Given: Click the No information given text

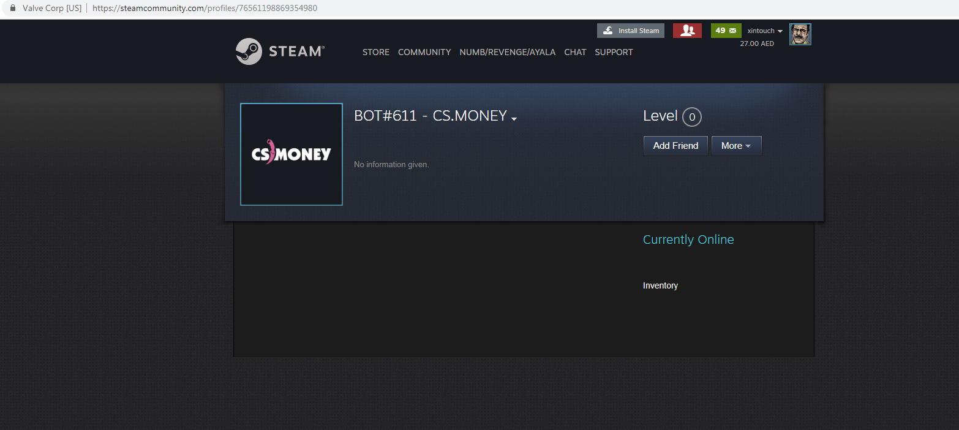Looking at the screenshot, I should 391,164.
